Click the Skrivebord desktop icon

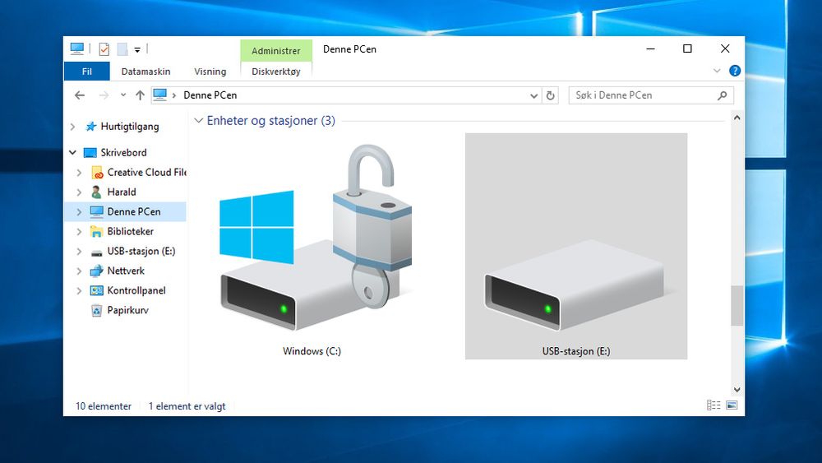90,153
